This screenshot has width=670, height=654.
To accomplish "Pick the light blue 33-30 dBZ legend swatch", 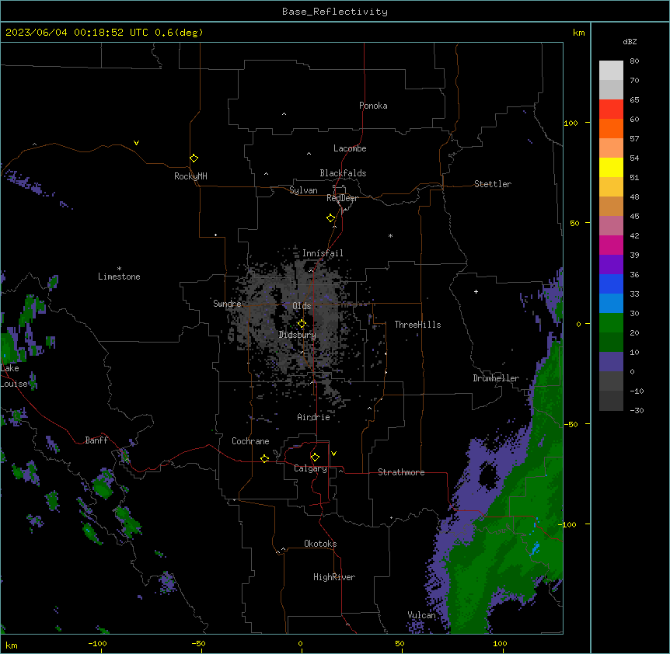I will 611,304.
